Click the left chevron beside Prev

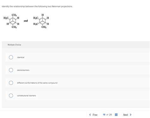(90, 115)
